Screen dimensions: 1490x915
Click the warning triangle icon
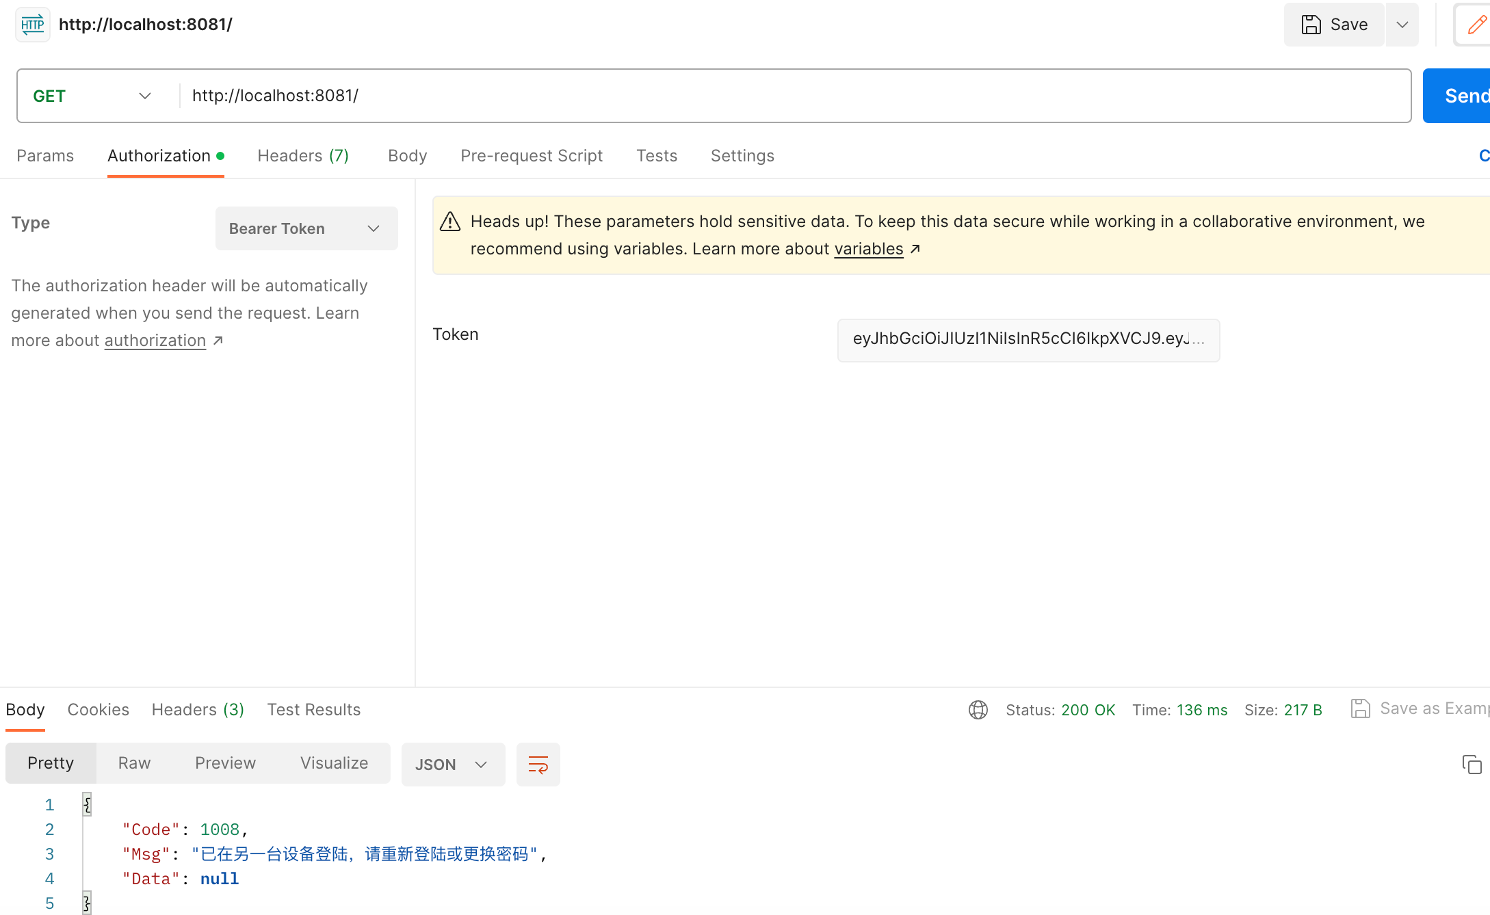(x=449, y=222)
